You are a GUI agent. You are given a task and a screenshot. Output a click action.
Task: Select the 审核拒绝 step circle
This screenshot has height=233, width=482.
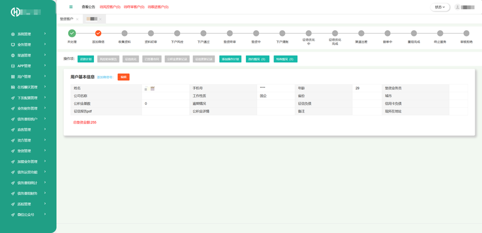[466, 33]
